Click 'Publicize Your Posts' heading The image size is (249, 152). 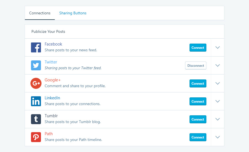pyautogui.click(x=48, y=31)
